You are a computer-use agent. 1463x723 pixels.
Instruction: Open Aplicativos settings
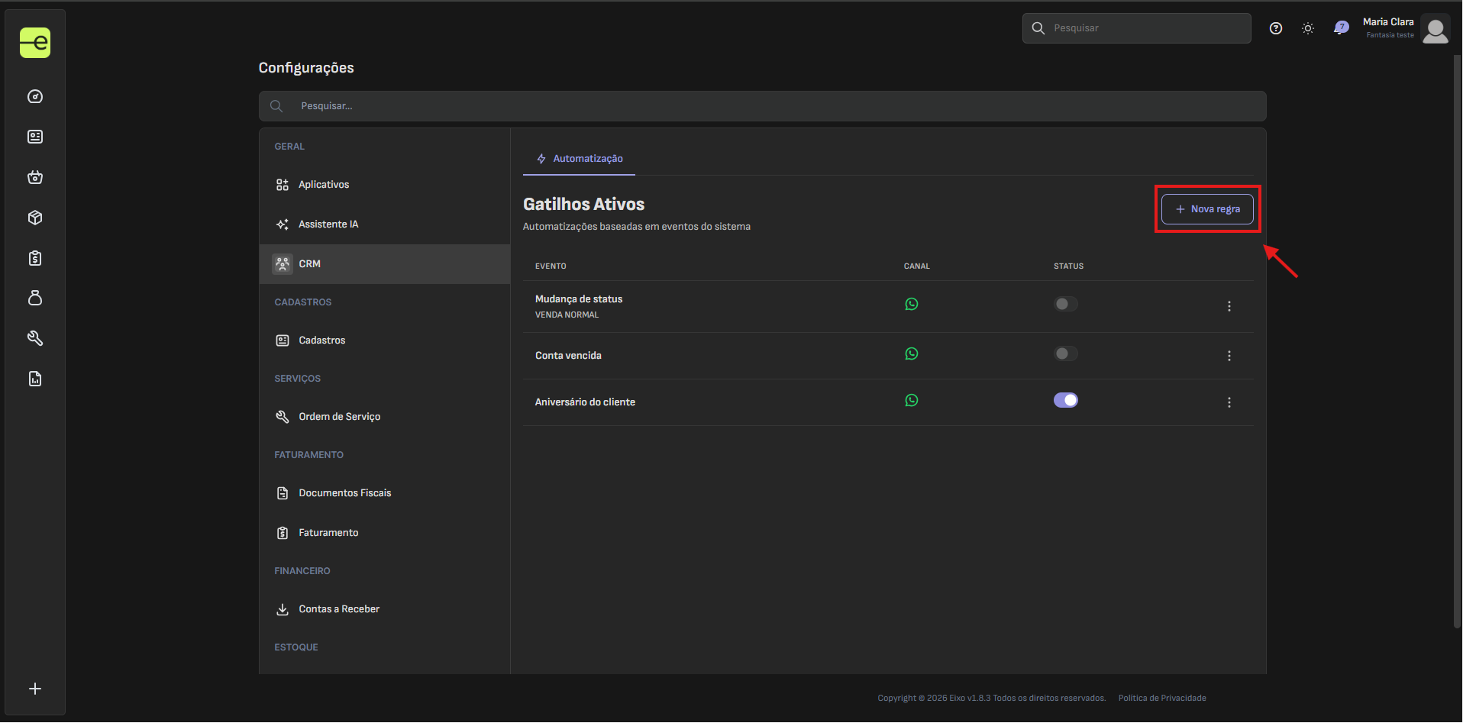385,185
